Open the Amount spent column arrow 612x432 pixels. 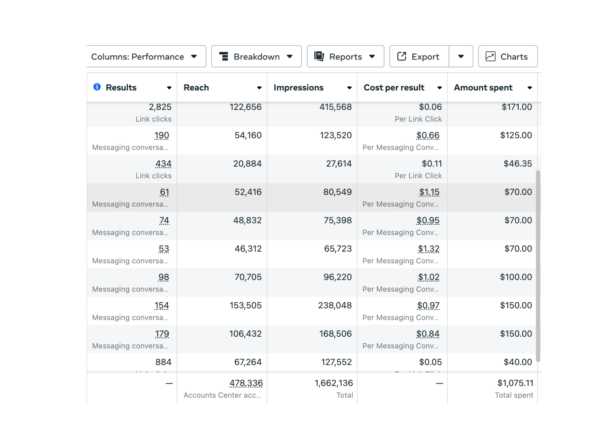pos(529,88)
